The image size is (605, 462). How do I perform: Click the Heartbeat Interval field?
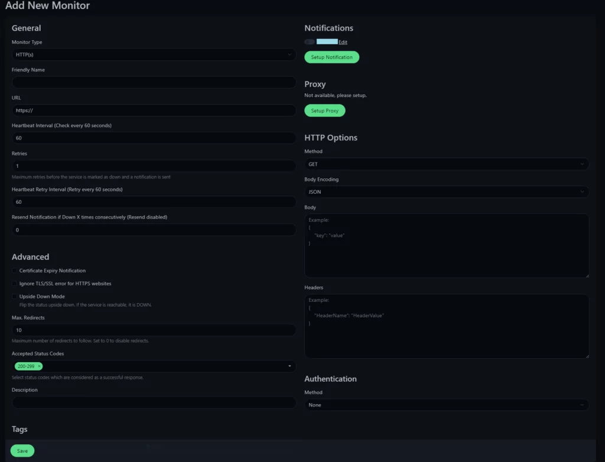pos(154,138)
